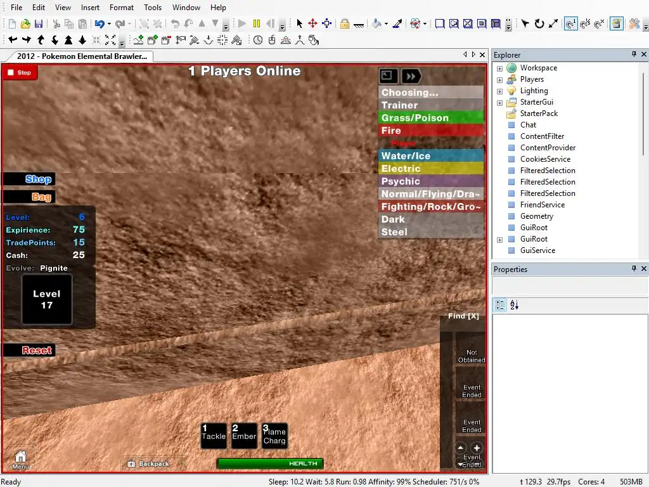Image resolution: width=649 pixels, height=487 pixels.
Task: Open the Insert menu
Action: pos(90,8)
